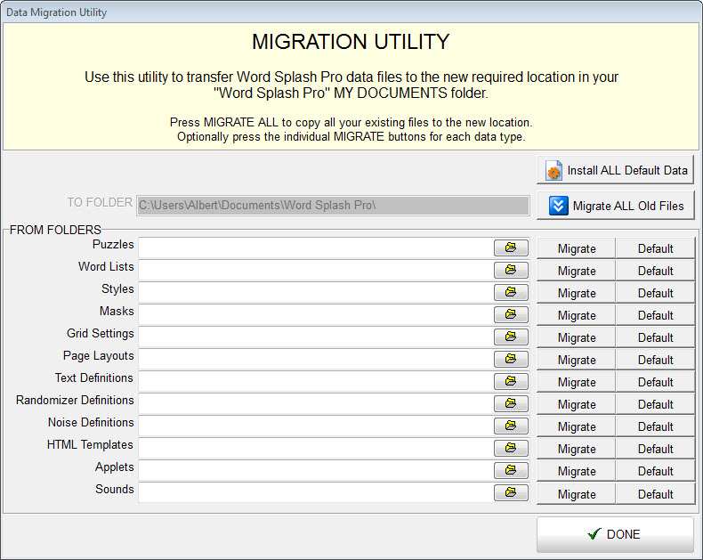Install Default for Grid Settings
Viewport: 703px width, 560px height.
pyautogui.click(x=655, y=337)
